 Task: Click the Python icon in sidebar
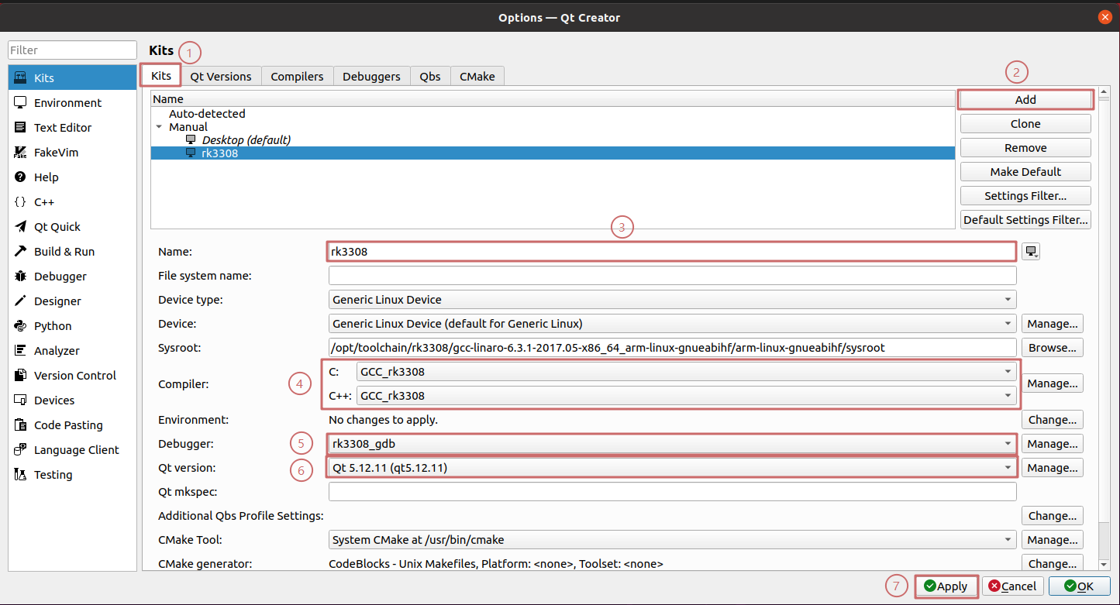(21, 326)
